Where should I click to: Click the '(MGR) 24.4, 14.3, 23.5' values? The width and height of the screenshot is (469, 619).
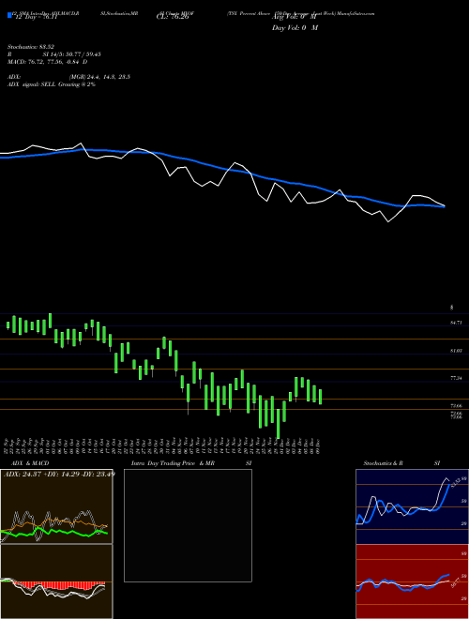99,77
